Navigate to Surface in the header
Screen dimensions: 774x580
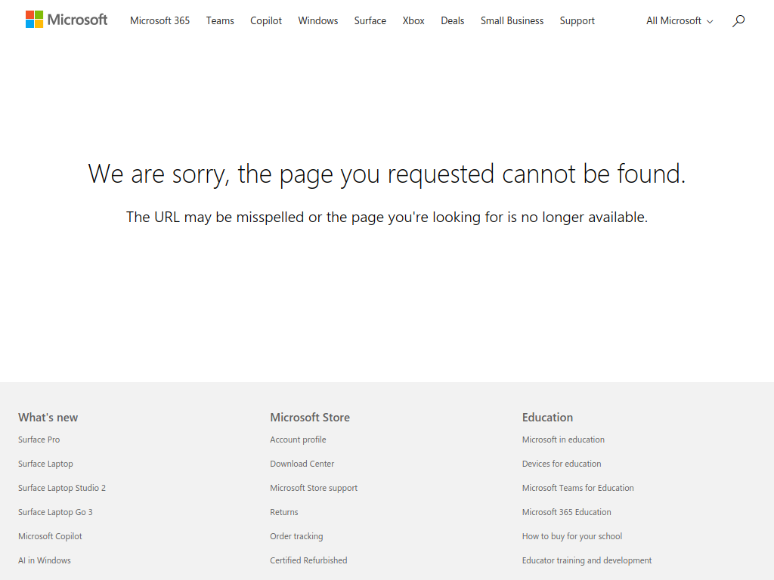pos(370,21)
